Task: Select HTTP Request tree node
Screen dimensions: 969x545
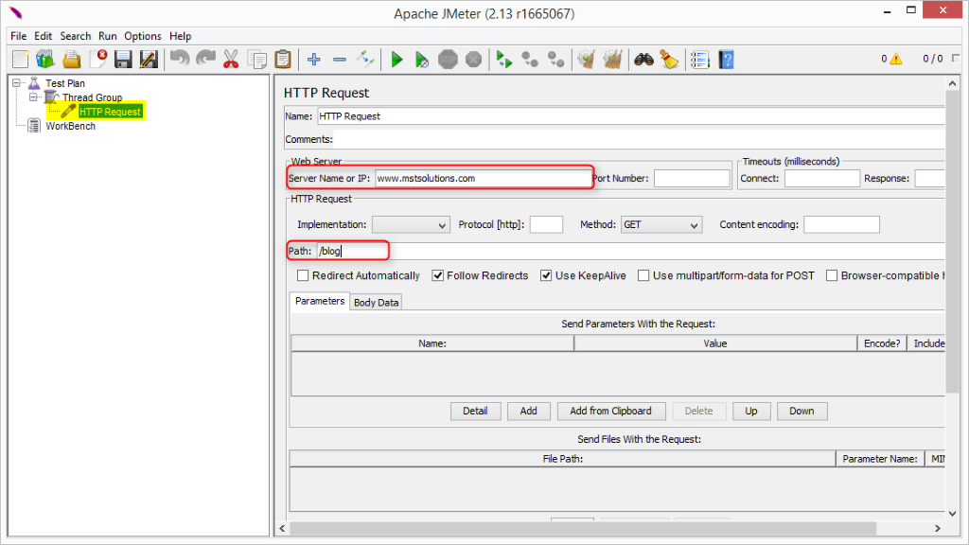Action: pyautogui.click(x=110, y=112)
